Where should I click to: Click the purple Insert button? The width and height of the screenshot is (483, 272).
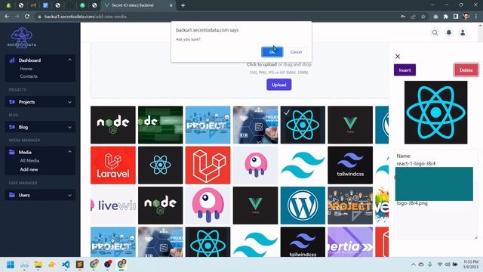[x=405, y=70]
